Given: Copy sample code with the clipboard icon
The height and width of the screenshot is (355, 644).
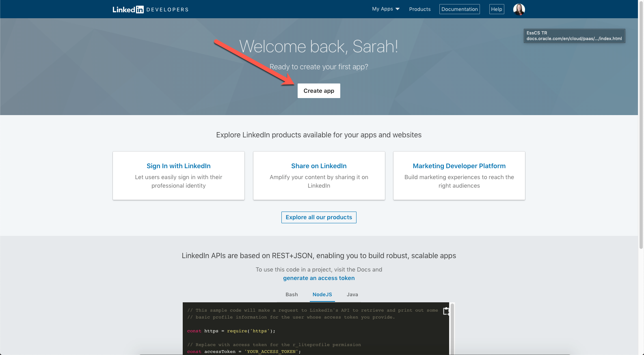Looking at the screenshot, I should coord(446,311).
